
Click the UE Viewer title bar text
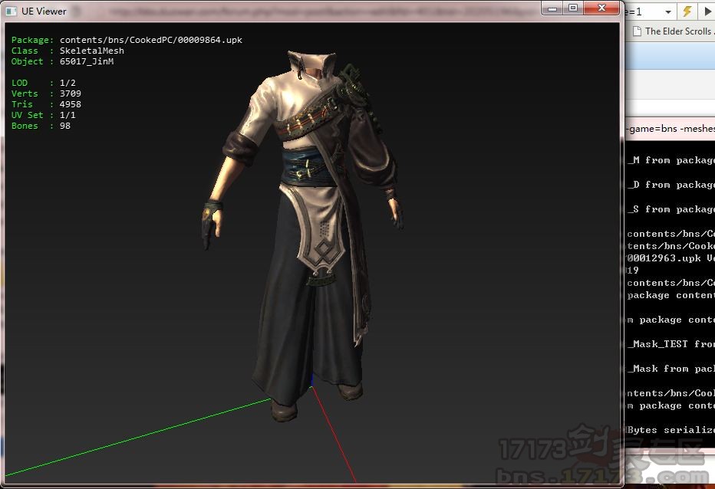44,11
